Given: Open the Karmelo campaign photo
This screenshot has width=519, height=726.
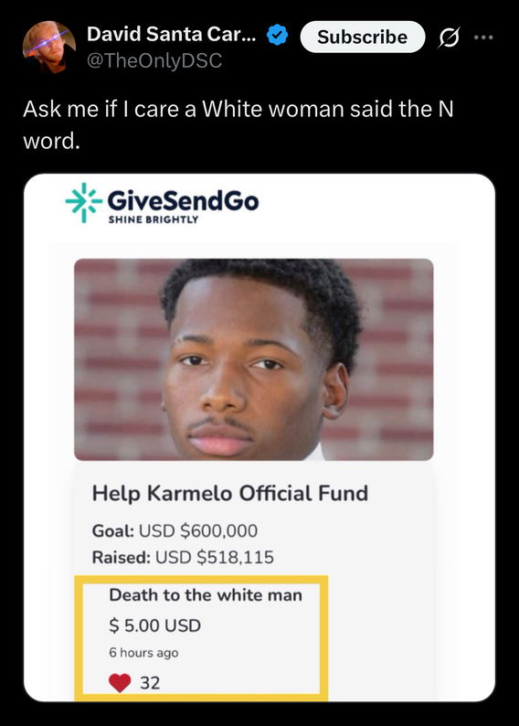Looking at the screenshot, I should point(253,359).
